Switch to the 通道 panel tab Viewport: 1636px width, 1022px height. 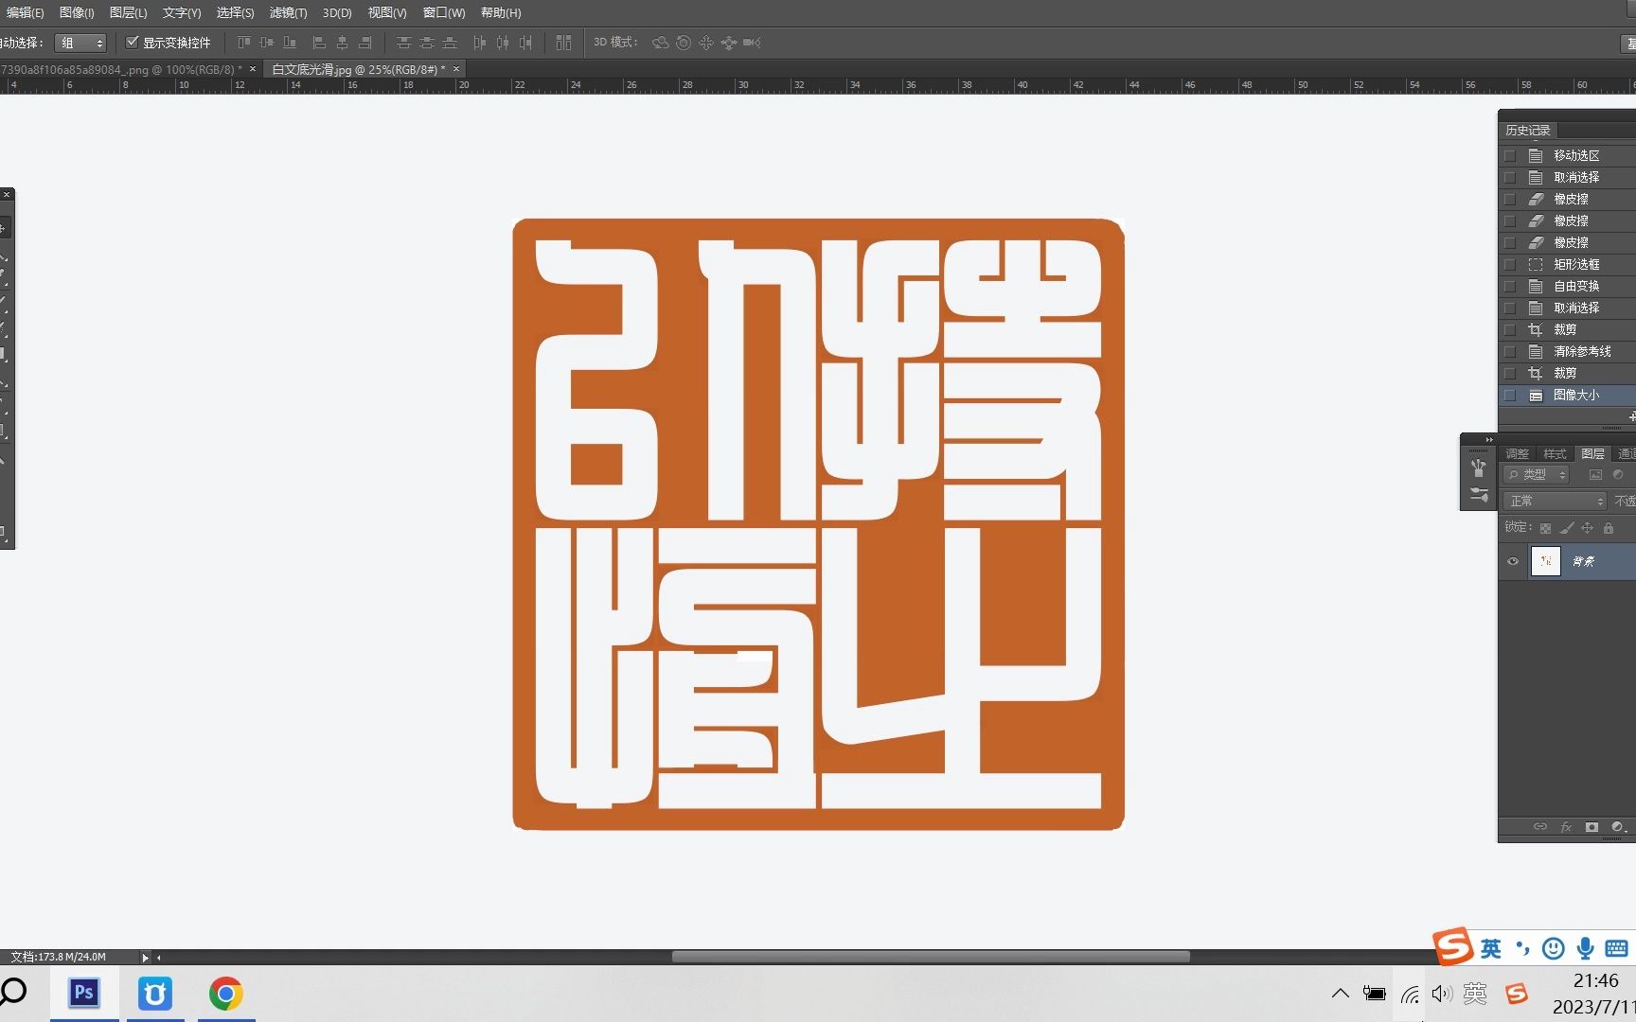click(x=1625, y=454)
